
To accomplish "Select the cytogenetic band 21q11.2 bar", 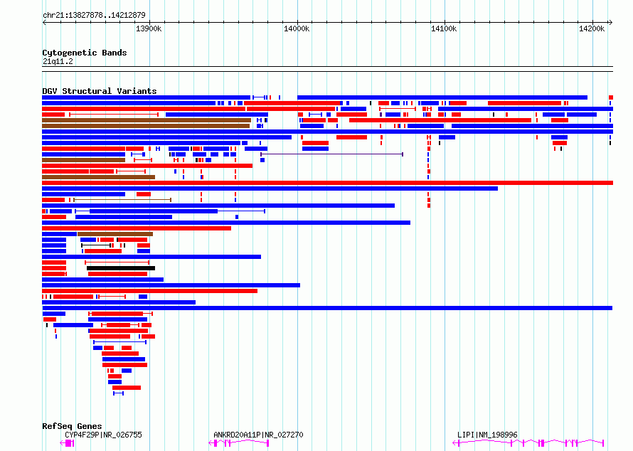I will tap(327, 69).
